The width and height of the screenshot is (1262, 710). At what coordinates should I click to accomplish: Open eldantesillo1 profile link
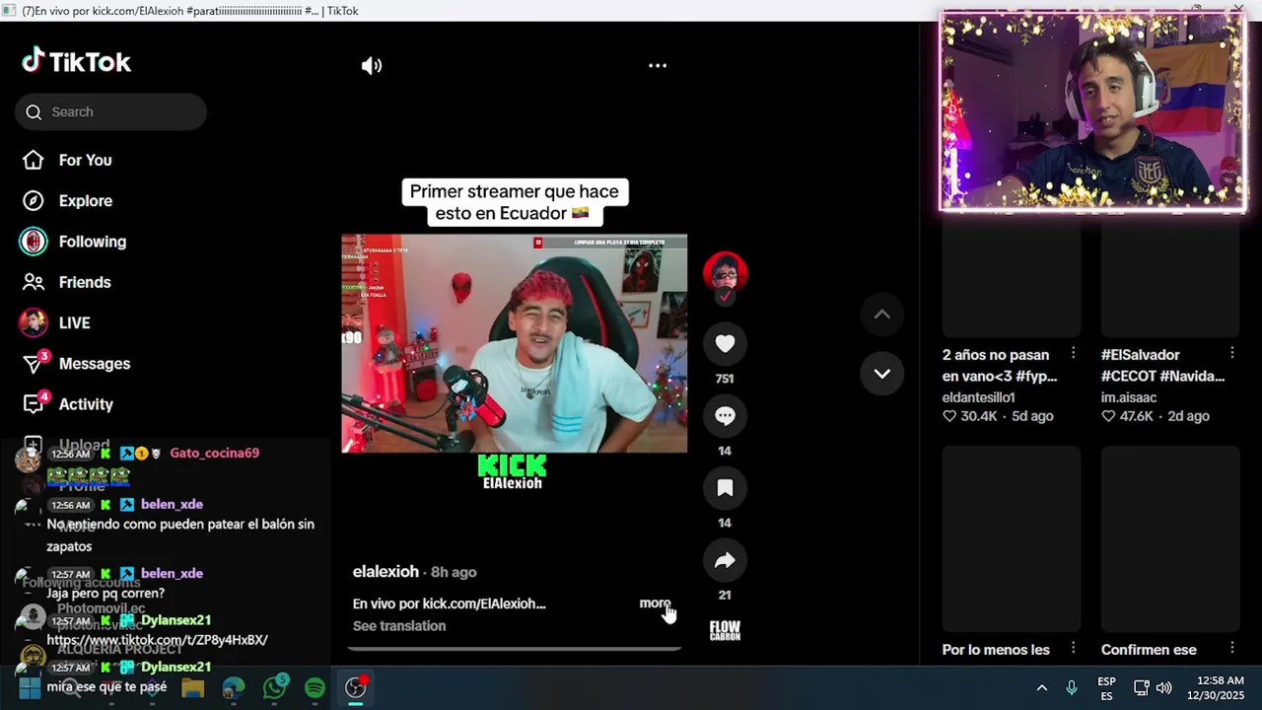coord(978,397)
